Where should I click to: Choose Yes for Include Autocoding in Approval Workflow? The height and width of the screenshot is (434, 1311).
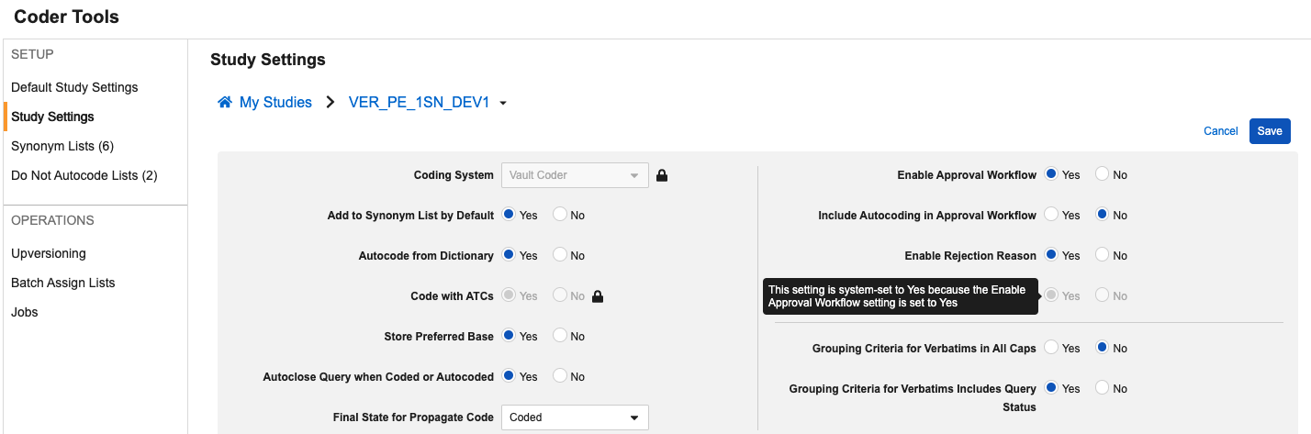pyautogui.click(x=1052, y=216)
